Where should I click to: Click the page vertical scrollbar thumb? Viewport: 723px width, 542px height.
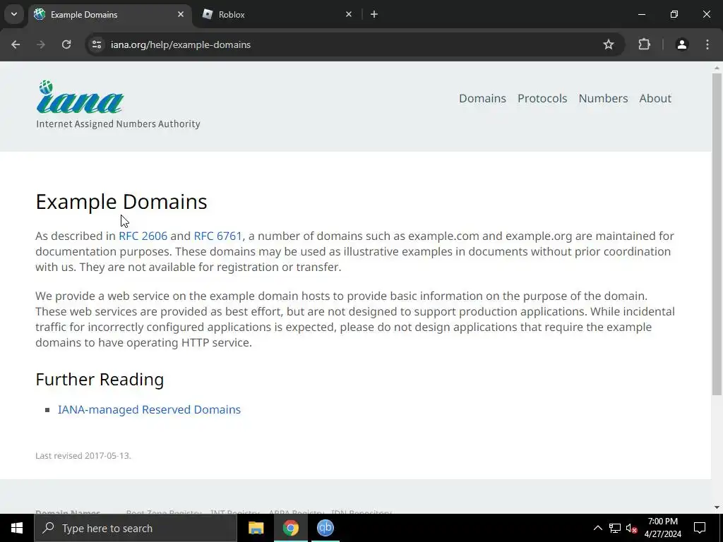[717, 234]
